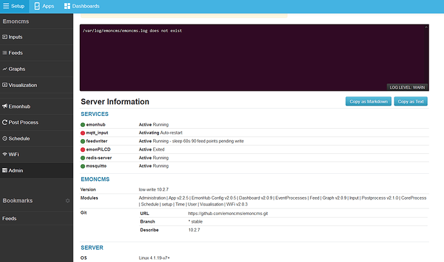Image resolution: width=444 pixels, height=262 pixels.
Task: Click feedwriter pending write status text
Action: tap(191, 141)
